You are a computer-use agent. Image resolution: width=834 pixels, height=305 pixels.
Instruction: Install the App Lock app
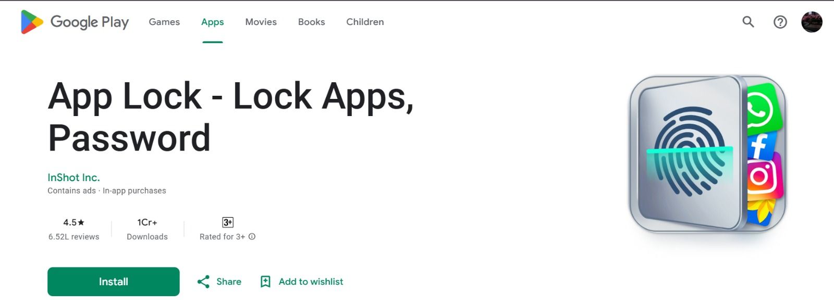(114, 282)
